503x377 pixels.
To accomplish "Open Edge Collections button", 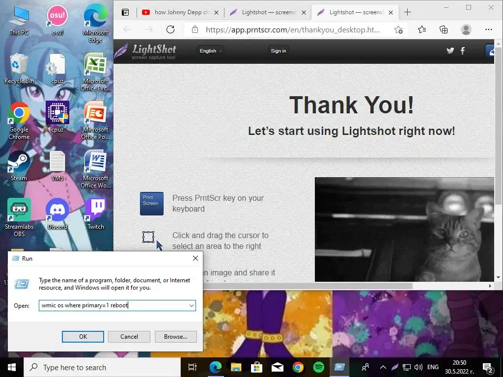I will 444,30.
